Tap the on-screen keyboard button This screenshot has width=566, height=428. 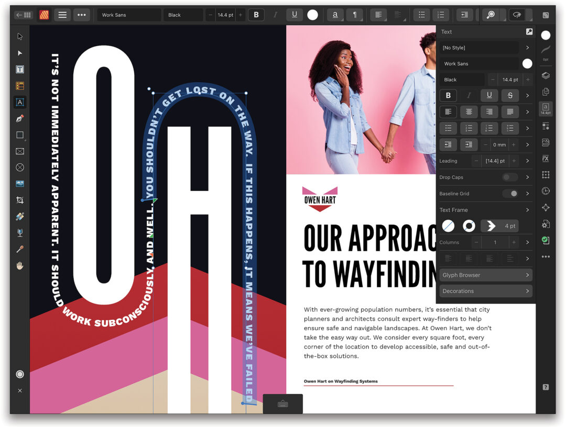click(283, 403)
